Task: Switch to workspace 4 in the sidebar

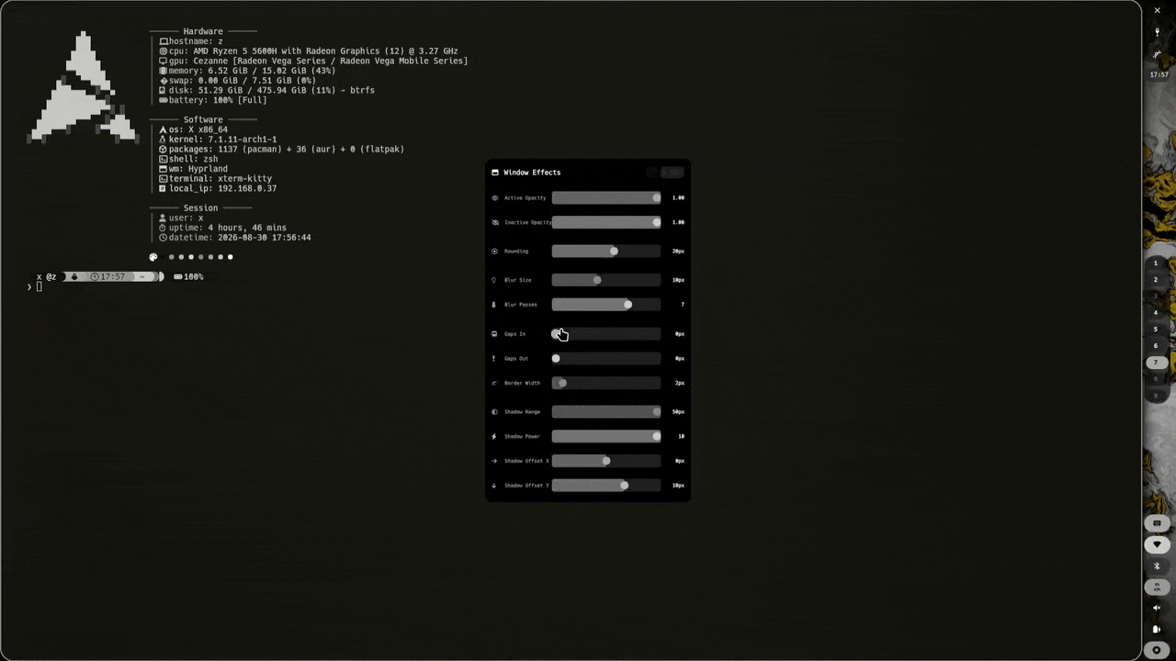Action: pos(1156,313)
